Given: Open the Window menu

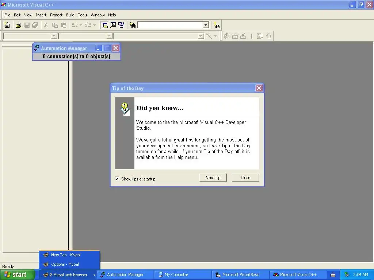Looking at the screenshot, I should coord(98,15).
